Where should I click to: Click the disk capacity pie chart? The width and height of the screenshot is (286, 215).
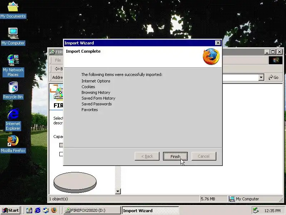(75, 182)
